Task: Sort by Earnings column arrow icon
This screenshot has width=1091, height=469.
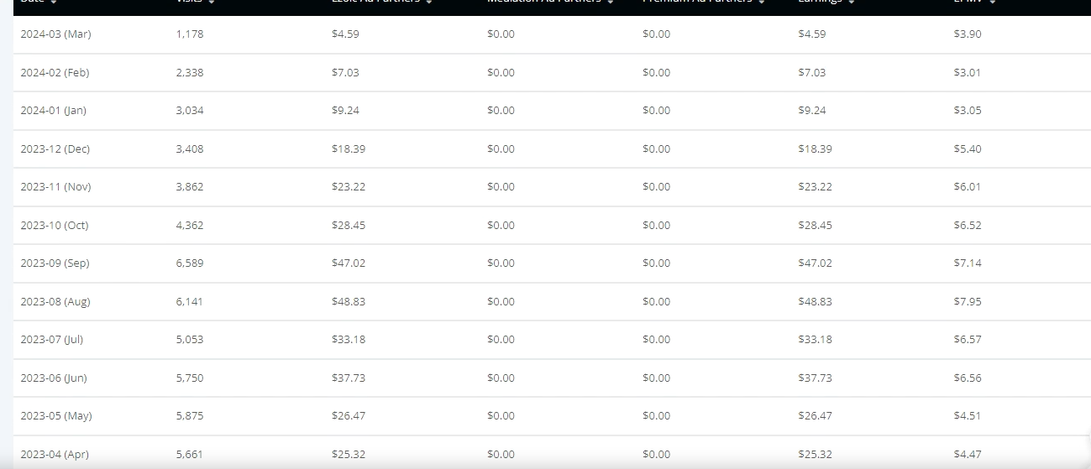Action: (852, 3)
